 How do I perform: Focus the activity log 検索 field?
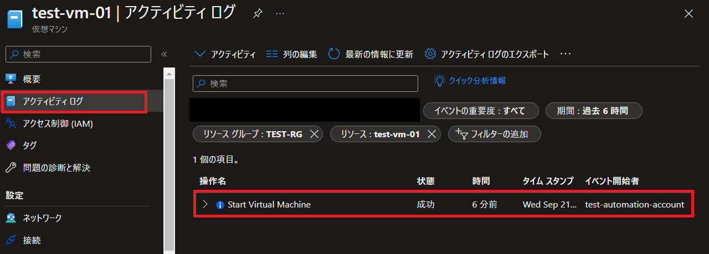tap(305, 84)
